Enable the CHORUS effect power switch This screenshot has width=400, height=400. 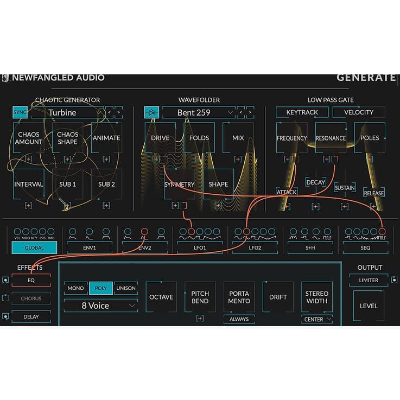(x=5, y=298)
